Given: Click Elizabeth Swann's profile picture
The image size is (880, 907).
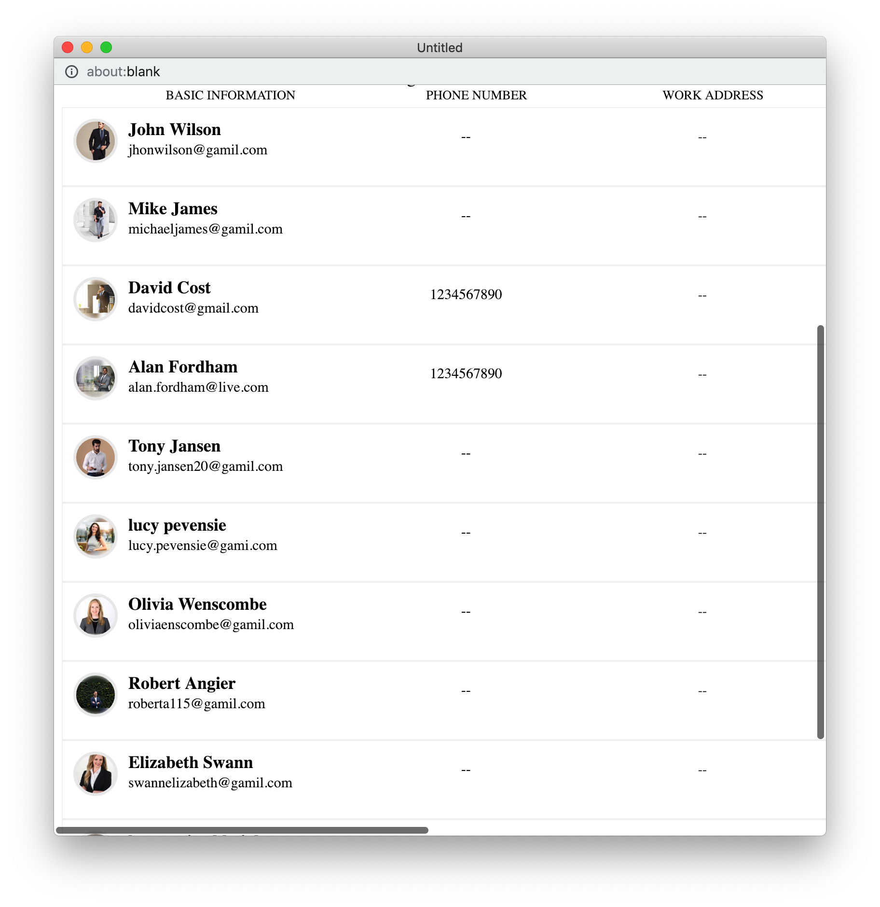Looking at the screenshot, I should click(96, 774).
